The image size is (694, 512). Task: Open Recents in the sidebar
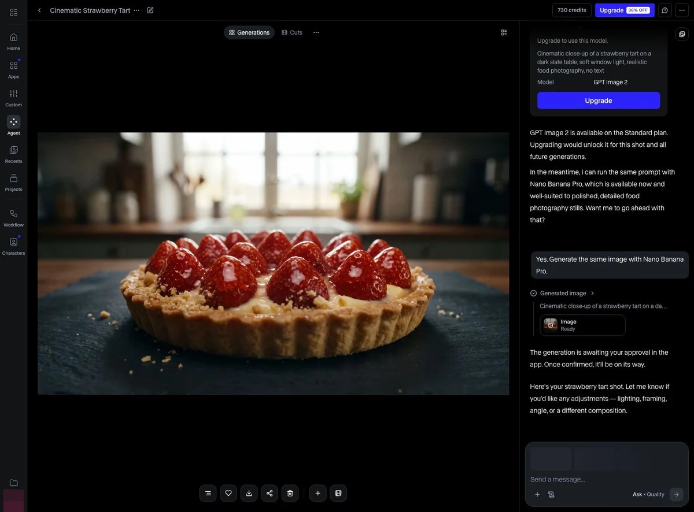pos(13,154)
